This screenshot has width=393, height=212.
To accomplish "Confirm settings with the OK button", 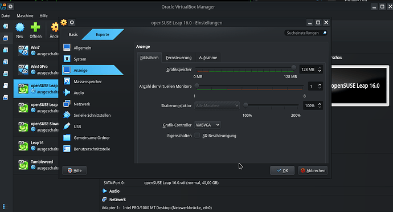I will (x=282, y=170).
